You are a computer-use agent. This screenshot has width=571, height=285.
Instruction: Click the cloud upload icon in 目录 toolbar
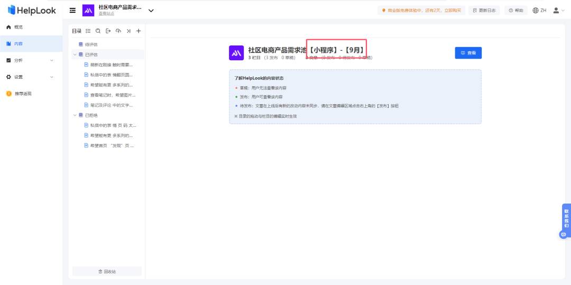coord(118,31)
